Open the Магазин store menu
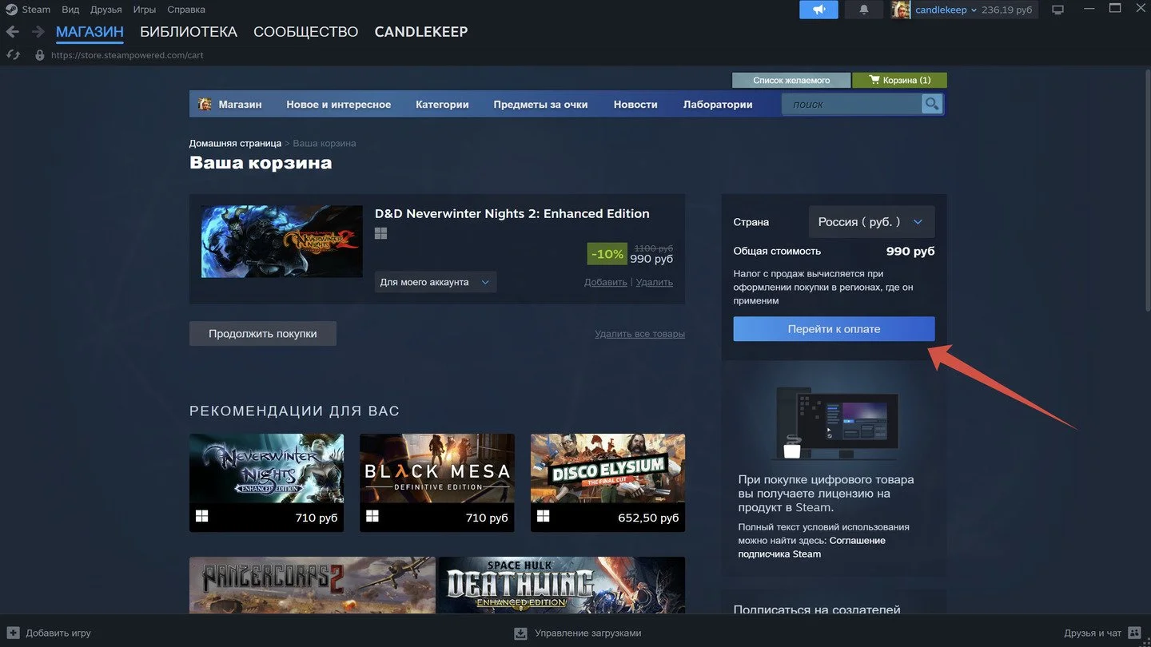This screenshot has height=647, width=1151. coord(240,104)
